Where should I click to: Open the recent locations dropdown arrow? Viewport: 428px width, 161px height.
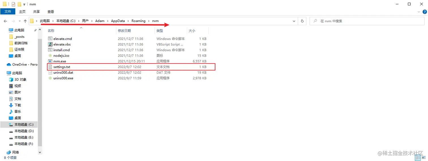click(x=20, y=21)
